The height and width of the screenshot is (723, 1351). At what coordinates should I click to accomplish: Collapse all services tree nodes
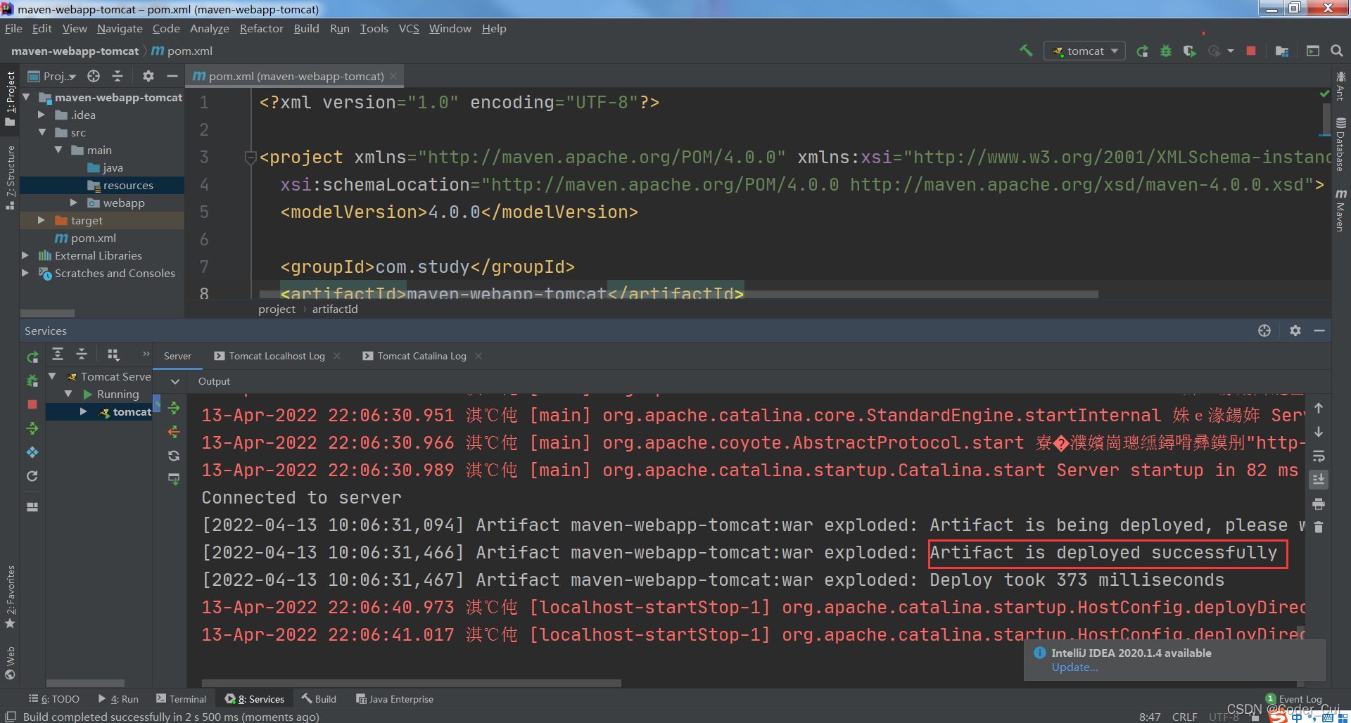(82, 354)
